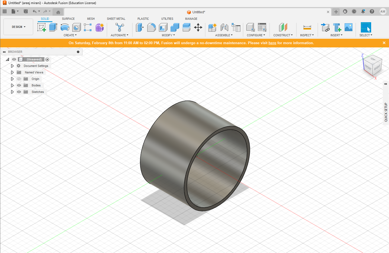Dismiss the orange maintenance banner
Viewport: 389px width, 253px height.
point(384,43)
